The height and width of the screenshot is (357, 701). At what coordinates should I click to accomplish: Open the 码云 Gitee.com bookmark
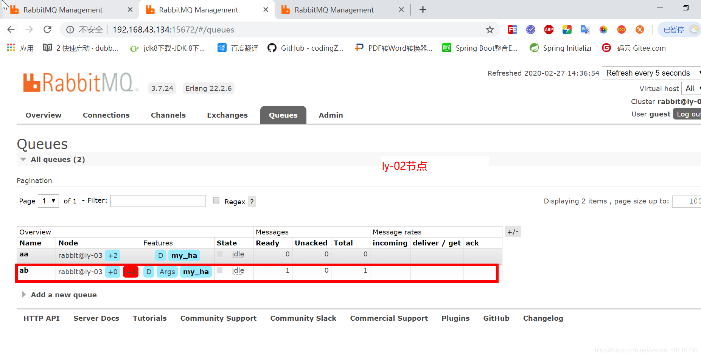coord(634,48)
